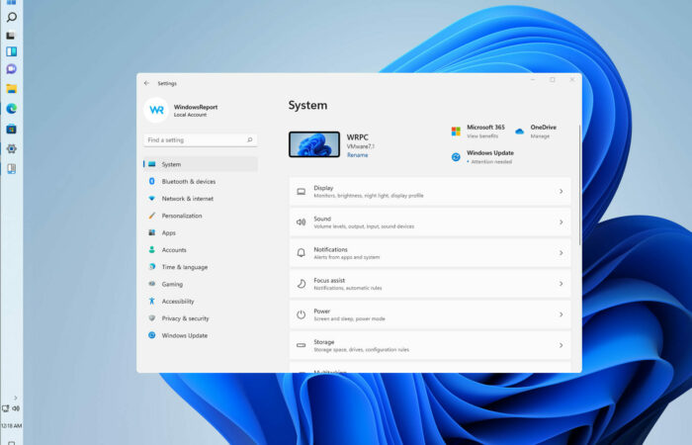The image size is (692, 445).
Task: Expand Focus assist row chevron
Action: coord(561,284)
